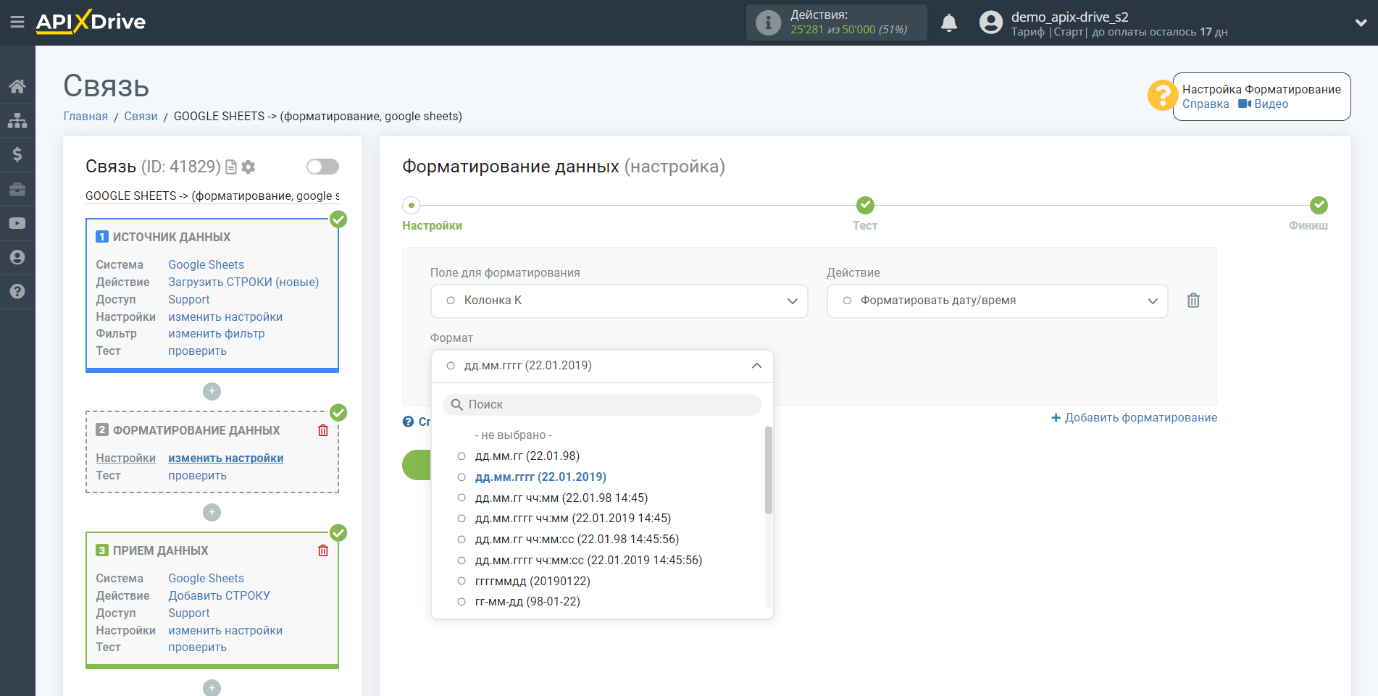The width and height of the screenshot is (1378, 696).
Task: Open the Форматировать дату/время action dropdown
Action: 997,301
